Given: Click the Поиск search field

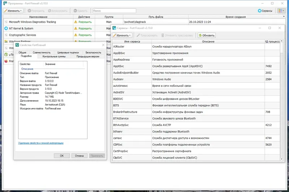Looking at the screenshot, I should (114, 11).
